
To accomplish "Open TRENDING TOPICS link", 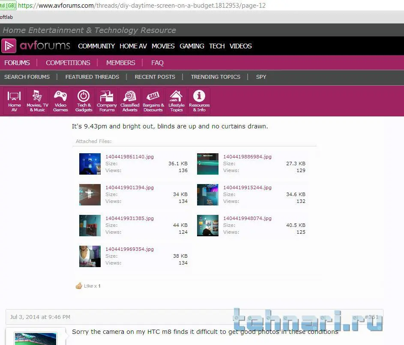I will tap(215, 77).
